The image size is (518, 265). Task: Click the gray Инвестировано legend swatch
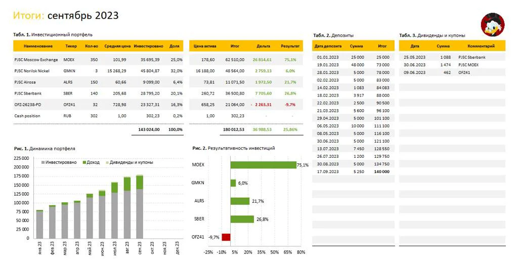(x=43, y=162)
